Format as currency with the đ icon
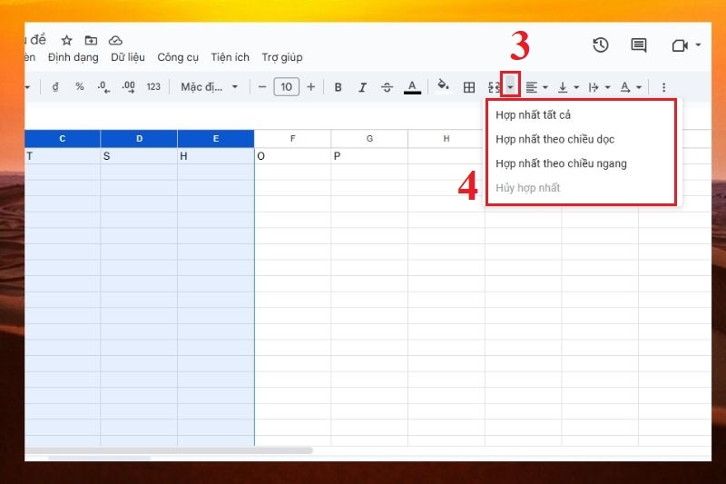Image resolution: width=726 pixels, height=484 pixels. coord(55,86)
